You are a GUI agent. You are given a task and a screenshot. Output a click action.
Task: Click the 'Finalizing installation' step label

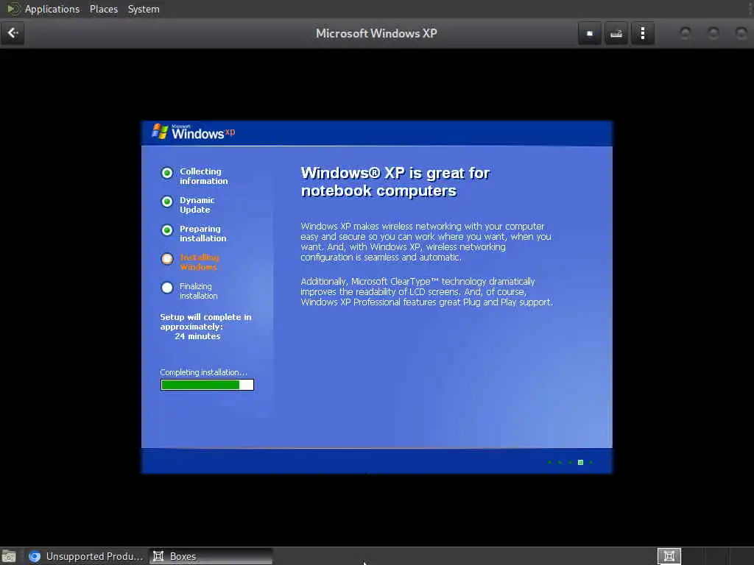[199, 291]
